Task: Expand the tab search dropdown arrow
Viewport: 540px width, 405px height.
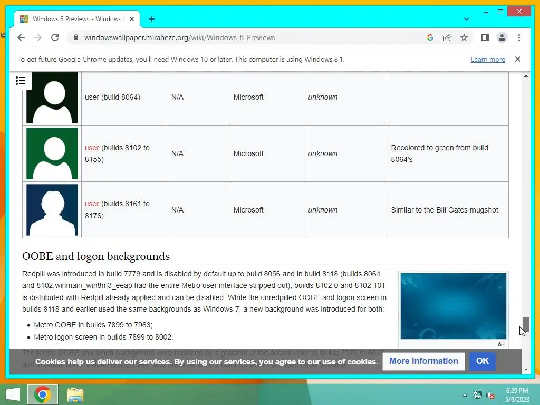Action: point(466,19)
